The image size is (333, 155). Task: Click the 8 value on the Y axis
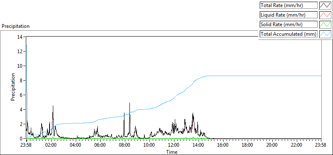point(21,80)
